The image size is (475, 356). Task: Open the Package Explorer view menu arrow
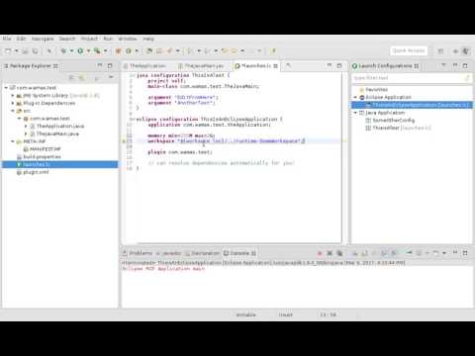click(111, 77)
